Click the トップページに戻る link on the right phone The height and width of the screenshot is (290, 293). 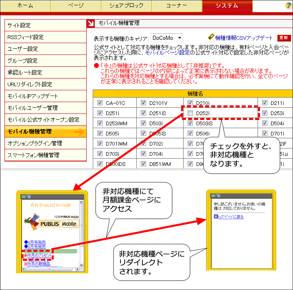(231, 217)
